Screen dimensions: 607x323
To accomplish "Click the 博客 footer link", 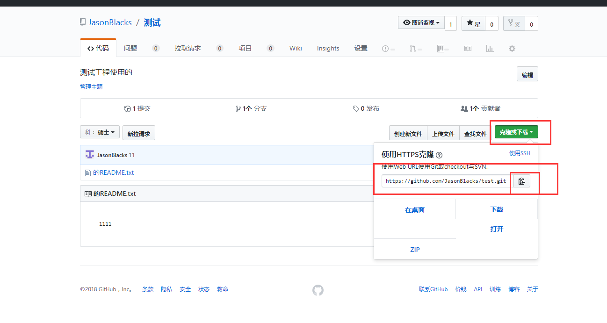I will [514, 289].
